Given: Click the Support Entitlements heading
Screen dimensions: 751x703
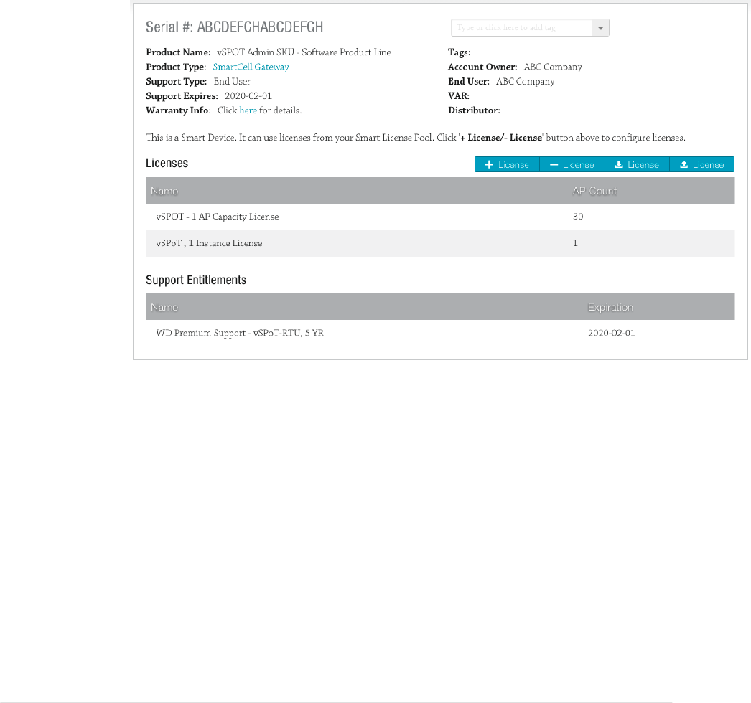Looking at the screenshot, I should pyautogui.click(x=196, y=280).
